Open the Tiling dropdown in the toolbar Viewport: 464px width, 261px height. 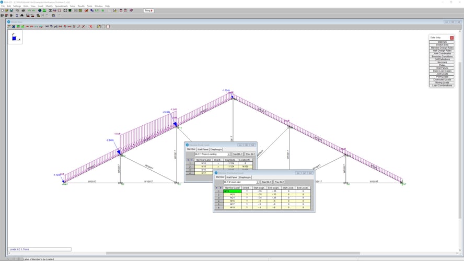coord(147,10)
